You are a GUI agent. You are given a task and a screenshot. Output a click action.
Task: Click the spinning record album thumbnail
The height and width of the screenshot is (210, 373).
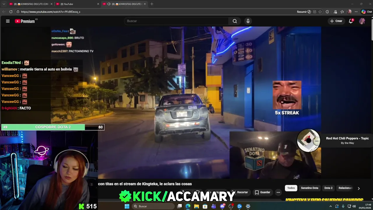tap(308, 140)
